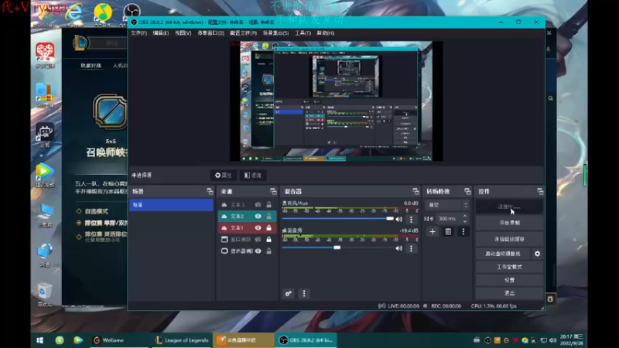Click the source filters (滤镜) button
The height and width of the screenshot is (348, 619).
(x=253, y=176)
